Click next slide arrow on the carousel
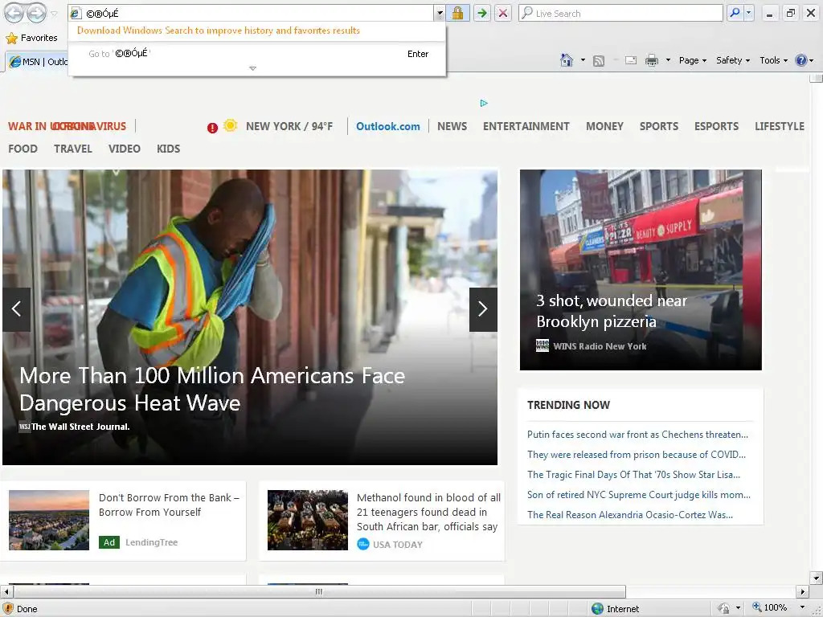The height and width of the screenshot is (617, 823). click(483, 309)
